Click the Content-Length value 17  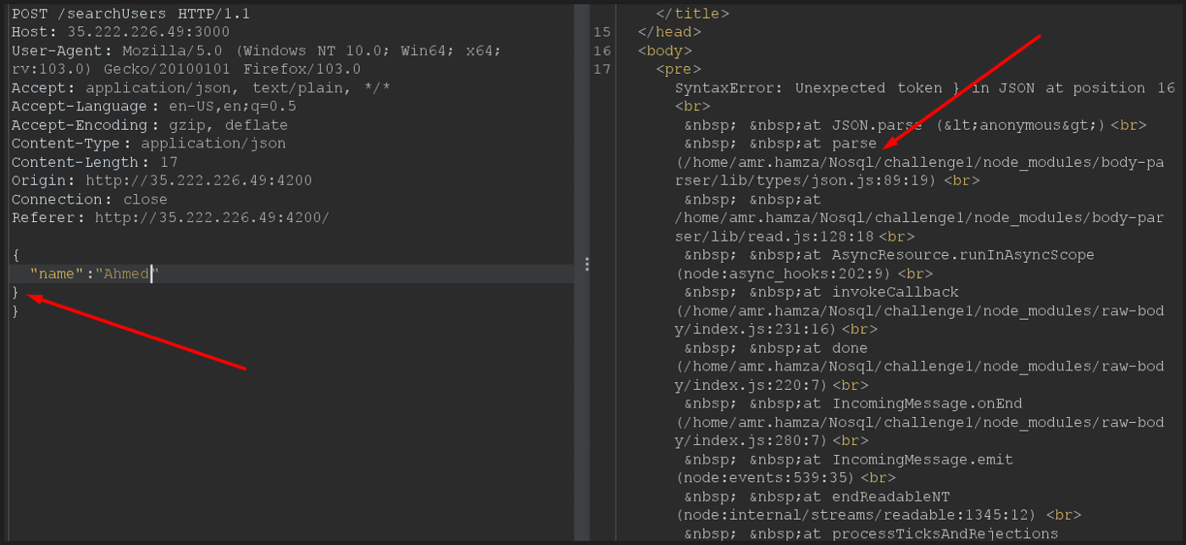(159, 163)
